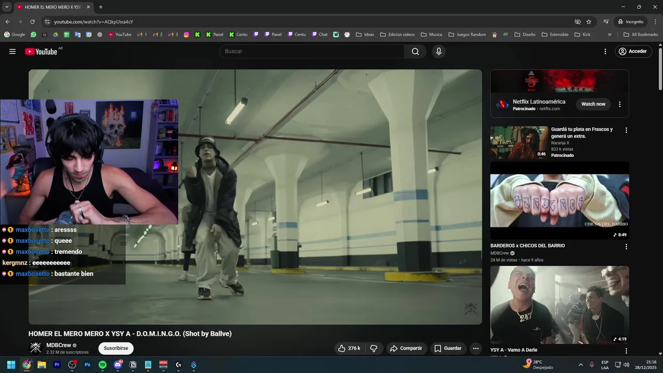The image size is (663, 373).
Task: Open Discord from the taskbar
Action: (118, 365)
